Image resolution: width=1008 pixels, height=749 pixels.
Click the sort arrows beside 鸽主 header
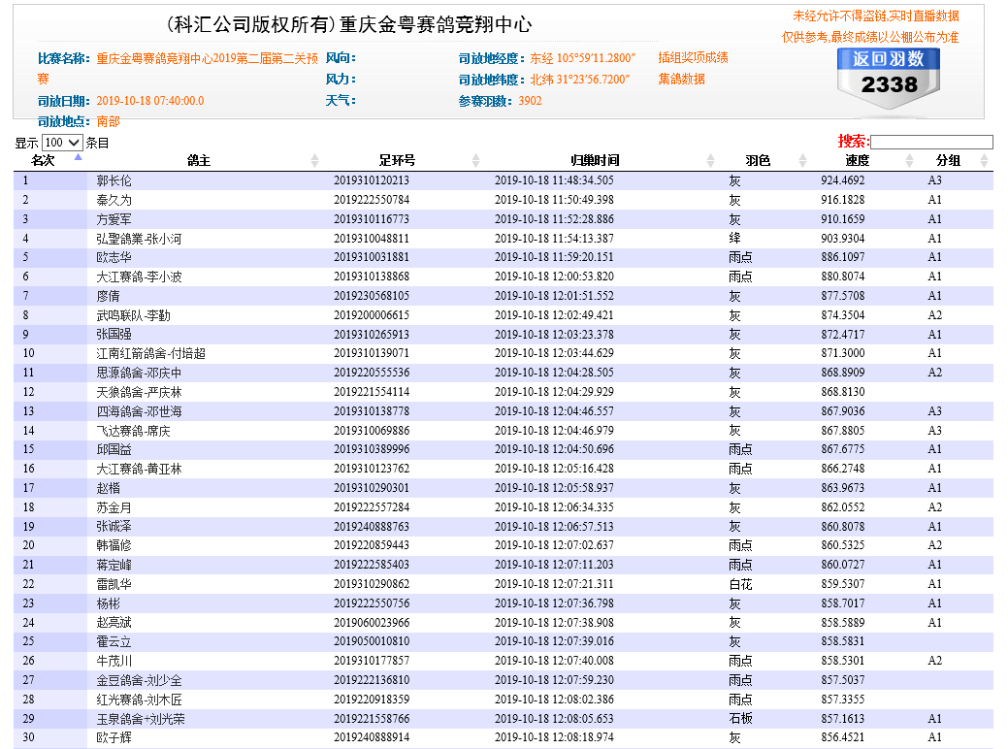point(314,160)
